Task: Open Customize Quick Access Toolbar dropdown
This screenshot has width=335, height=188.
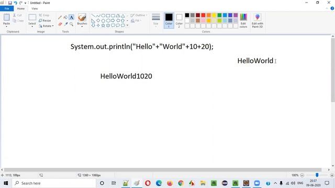Action: [x=25, y=3]
